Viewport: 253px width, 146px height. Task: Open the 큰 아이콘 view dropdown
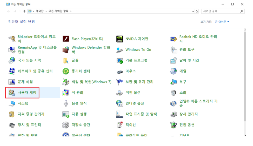click(222, 22)
